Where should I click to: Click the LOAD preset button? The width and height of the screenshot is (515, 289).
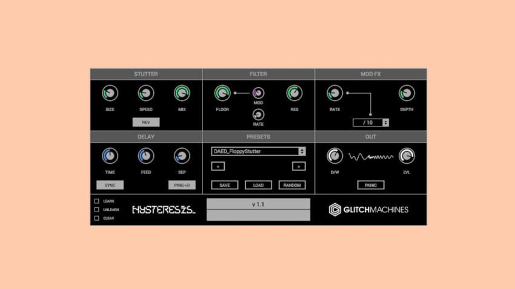[258, 185]
